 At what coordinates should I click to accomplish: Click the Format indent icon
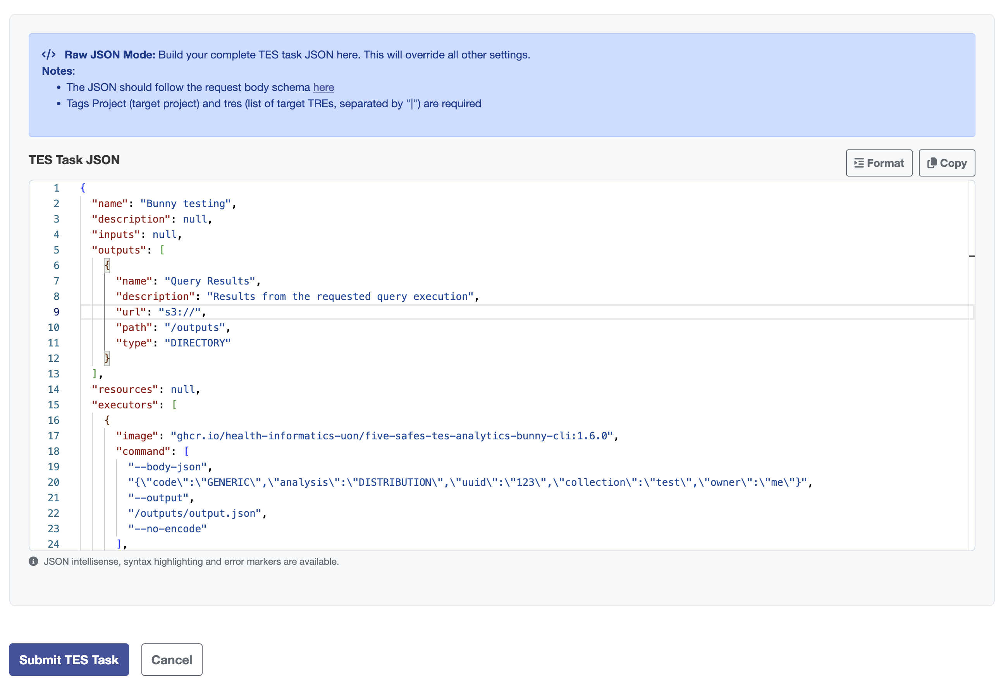[858, 163]
